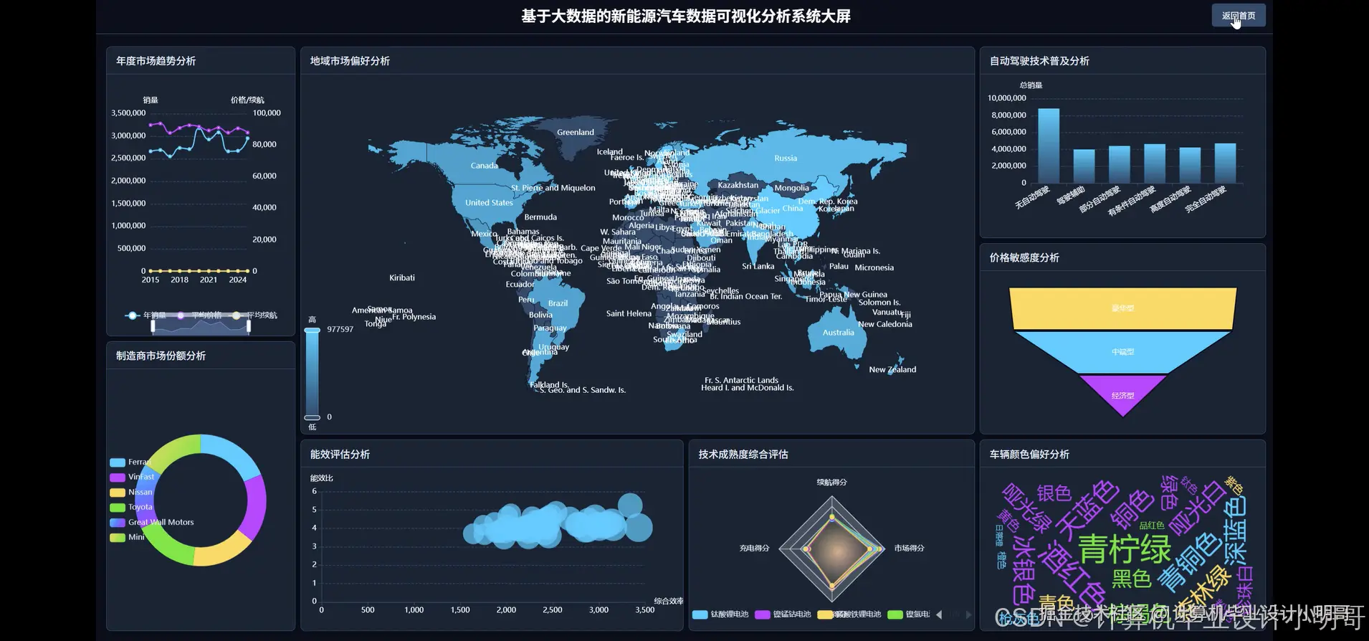Click Russia on the world map
The image size is (1369, 641).
786,158
